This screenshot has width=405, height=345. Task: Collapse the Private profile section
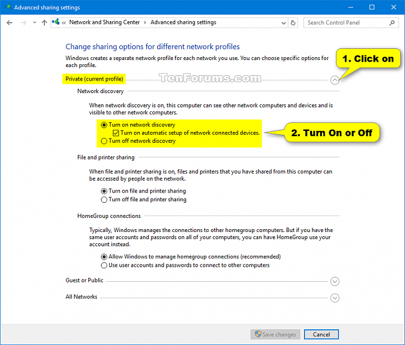coord(335,80)
